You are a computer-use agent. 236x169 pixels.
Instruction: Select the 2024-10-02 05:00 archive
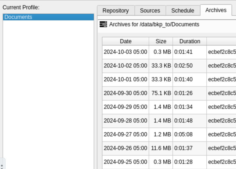169,66
